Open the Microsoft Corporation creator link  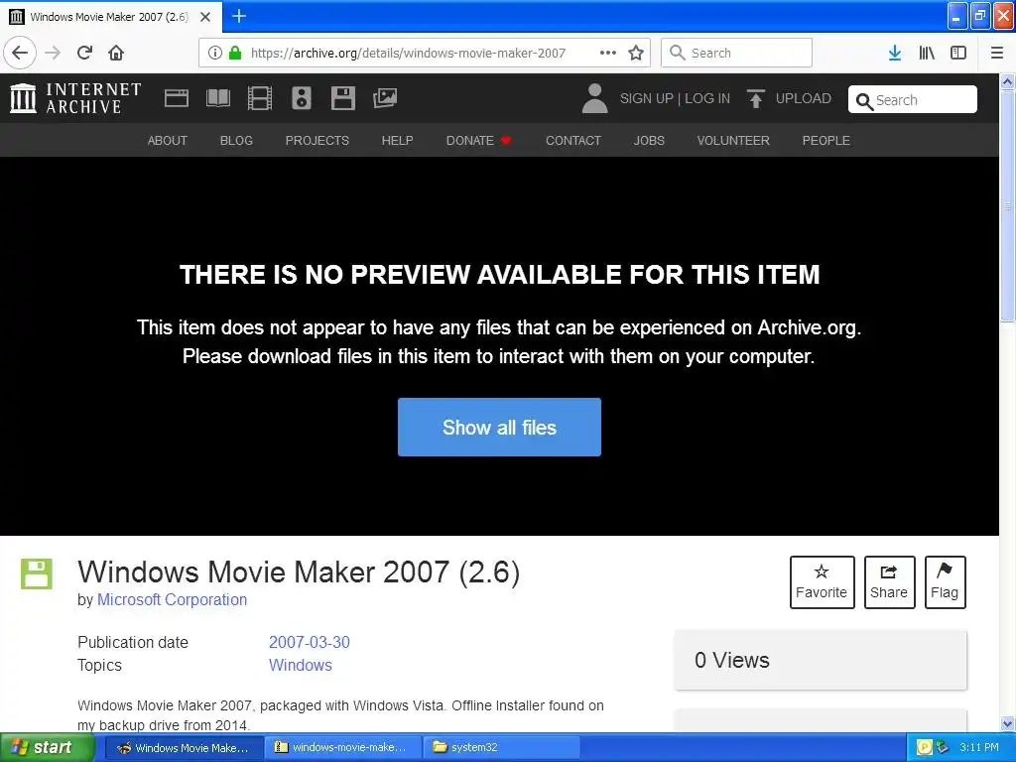(172, 600)
